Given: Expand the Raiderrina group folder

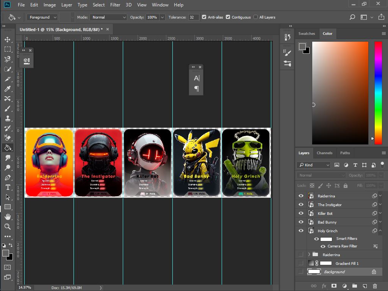Looking at the screenshot, I should pos(309,255).
